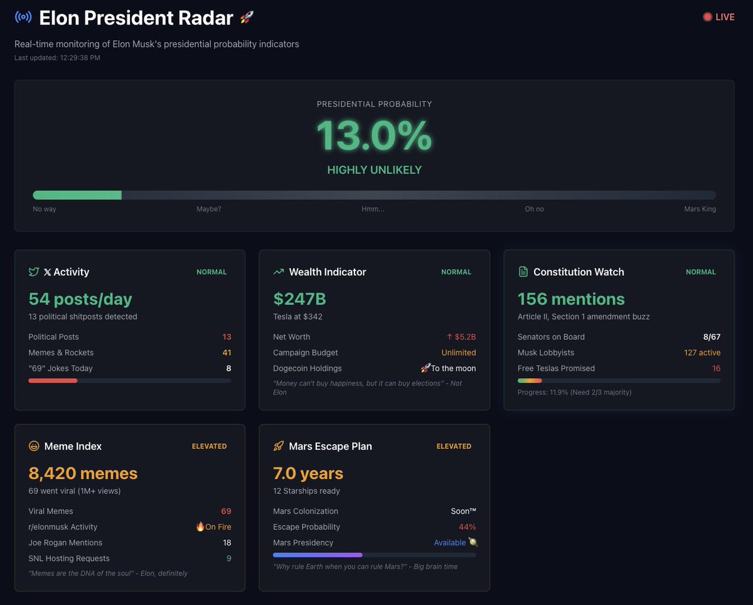Click the ELEVATED badge on Meme Index
This screenshot has height=605, width=753.
[x=209, y=446]
